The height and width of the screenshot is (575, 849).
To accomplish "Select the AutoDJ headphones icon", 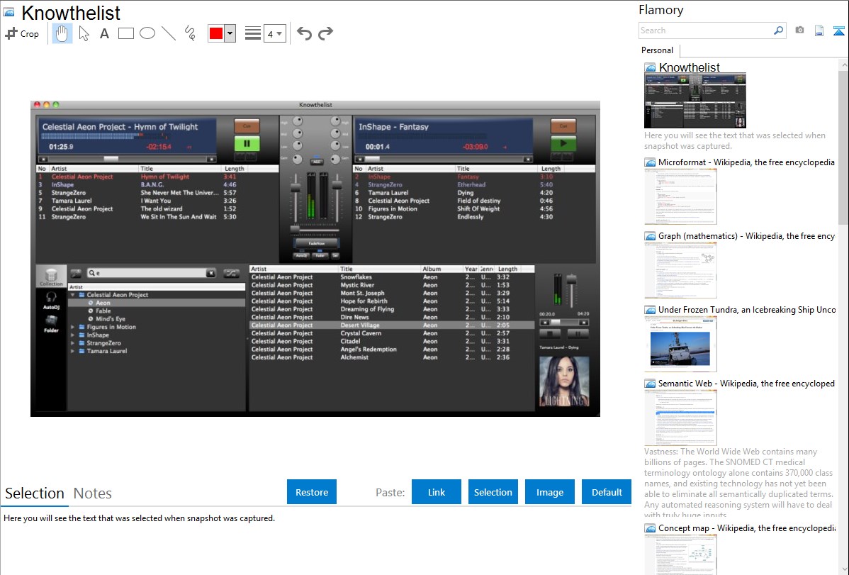I will (52, 300).
